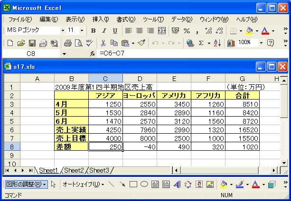The height and width of the screenshot is (201, 291).
Task: Align text left
Action: [x=129, y=31]
